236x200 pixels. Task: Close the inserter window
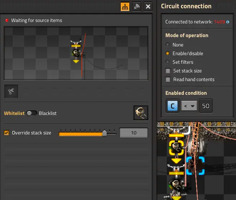[x=148, y=6]
